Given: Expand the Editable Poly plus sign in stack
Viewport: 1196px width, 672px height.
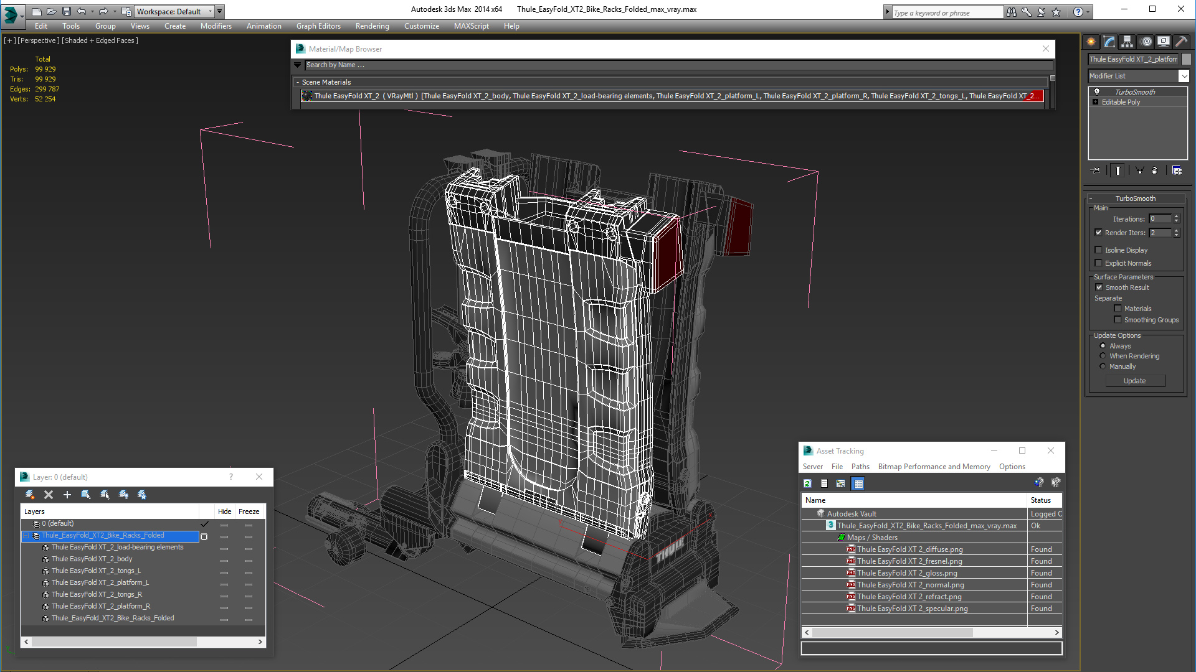Looking at the screenshot, I should pyautogui.click(x=1096, y=102).
